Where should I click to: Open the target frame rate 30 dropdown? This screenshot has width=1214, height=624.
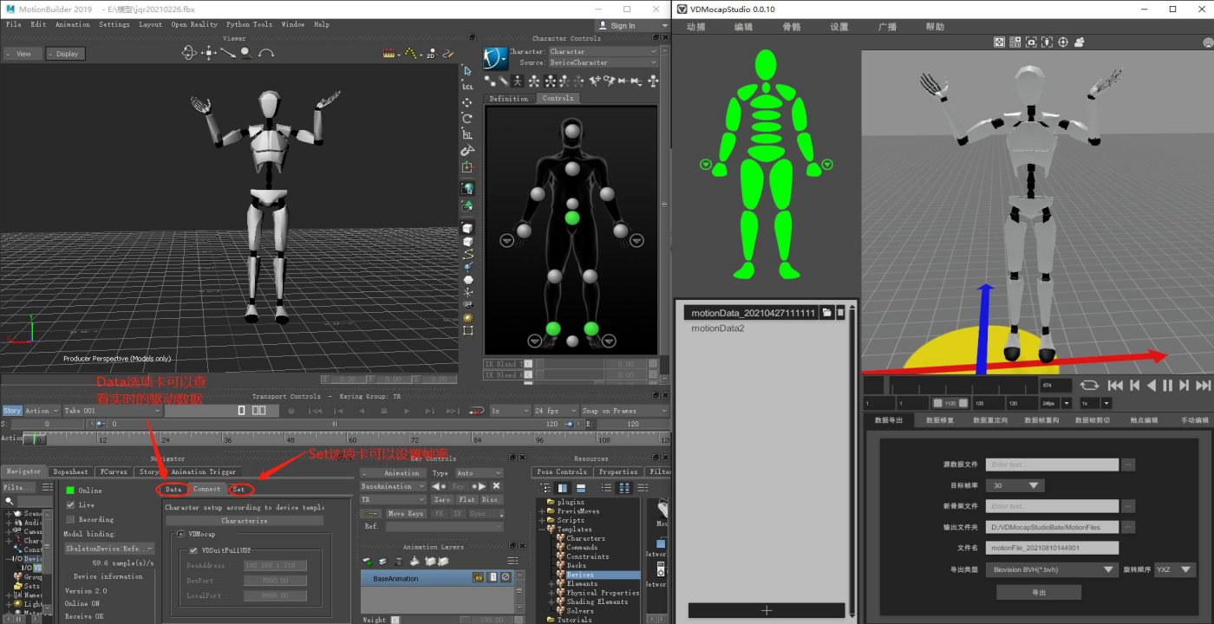(1016, 485)
